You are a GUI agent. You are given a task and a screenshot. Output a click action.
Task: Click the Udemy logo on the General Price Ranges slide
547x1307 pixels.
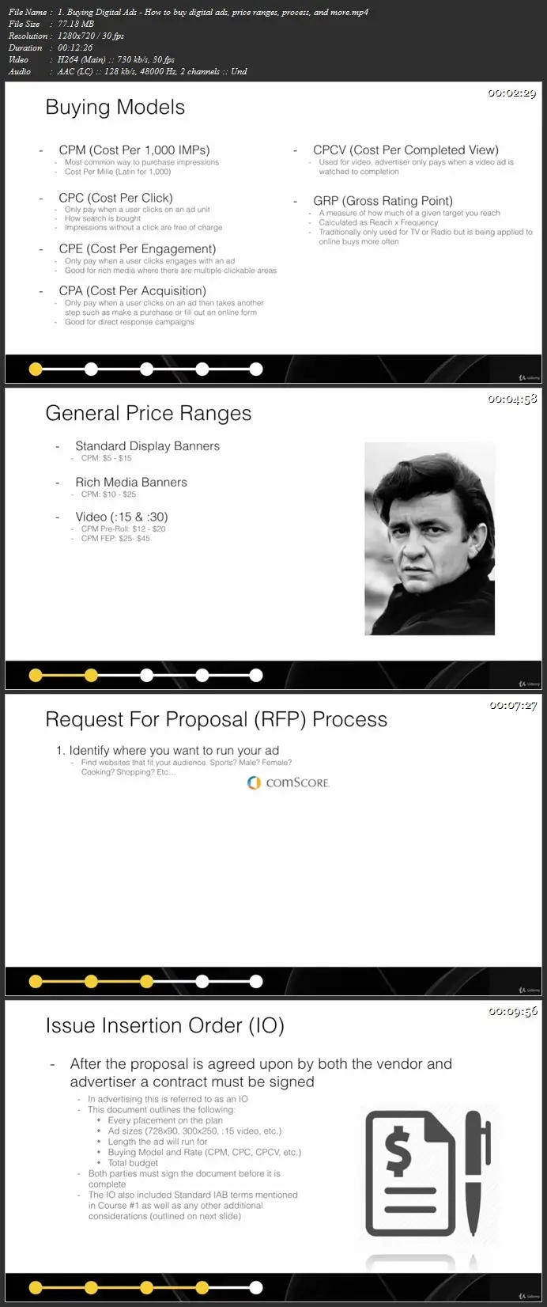point(530,684)
